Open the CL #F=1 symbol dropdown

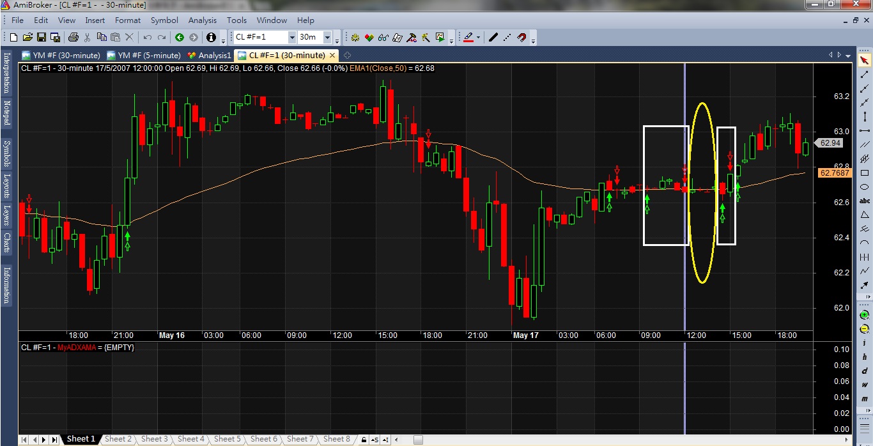pyautogui.click(x=292, y=38)
